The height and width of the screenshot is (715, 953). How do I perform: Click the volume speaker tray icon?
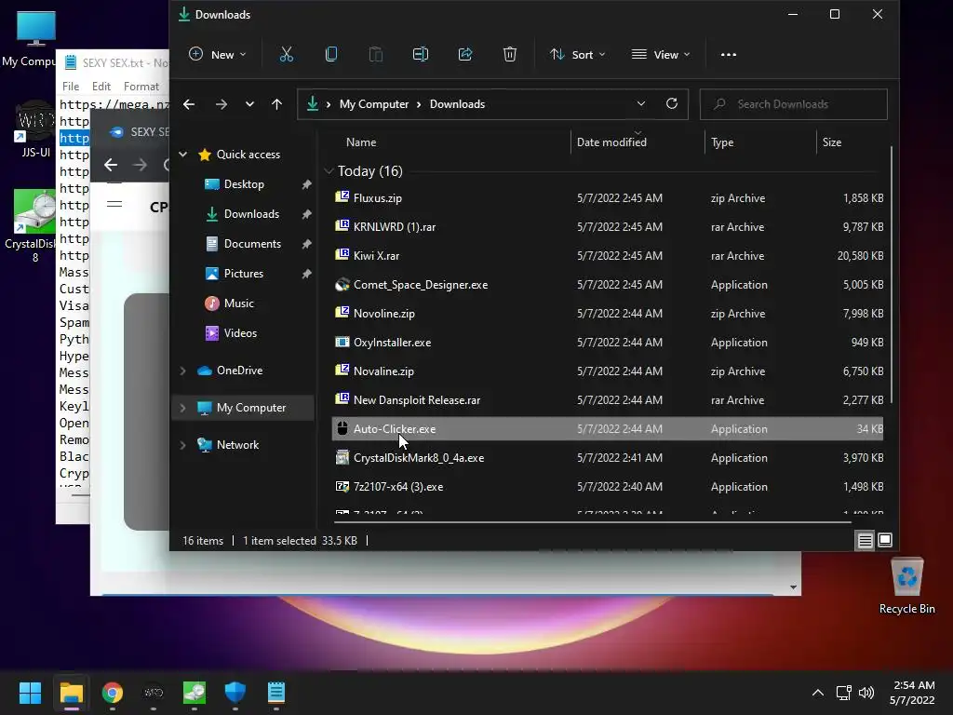(866, 693)
